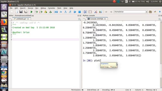Image resolution: width=162 pixels, height=91 pixels.
Task: Click the plot(*args, **kwargs) calltip
Action: point(109,67)
